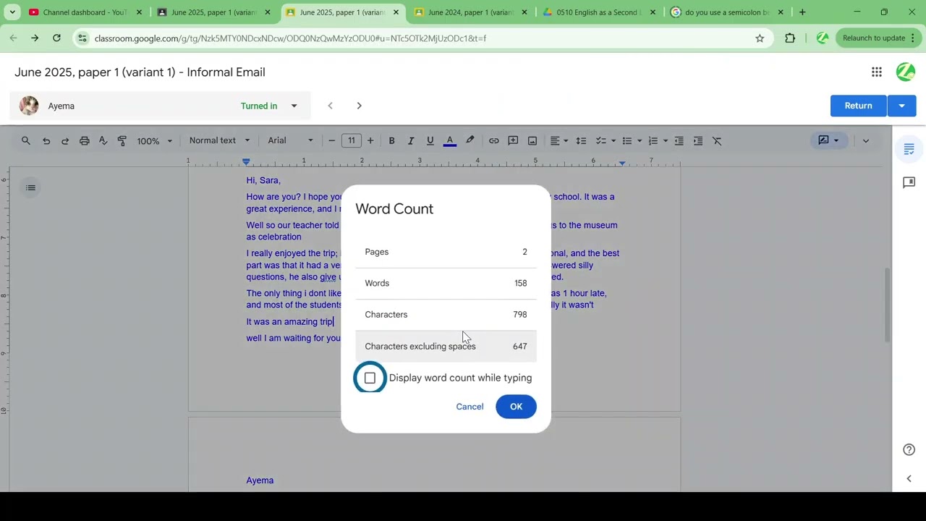Open the suggesting mode dropdown
The width and height of the screenshot is (926, 521).
(x=828, y=140)
